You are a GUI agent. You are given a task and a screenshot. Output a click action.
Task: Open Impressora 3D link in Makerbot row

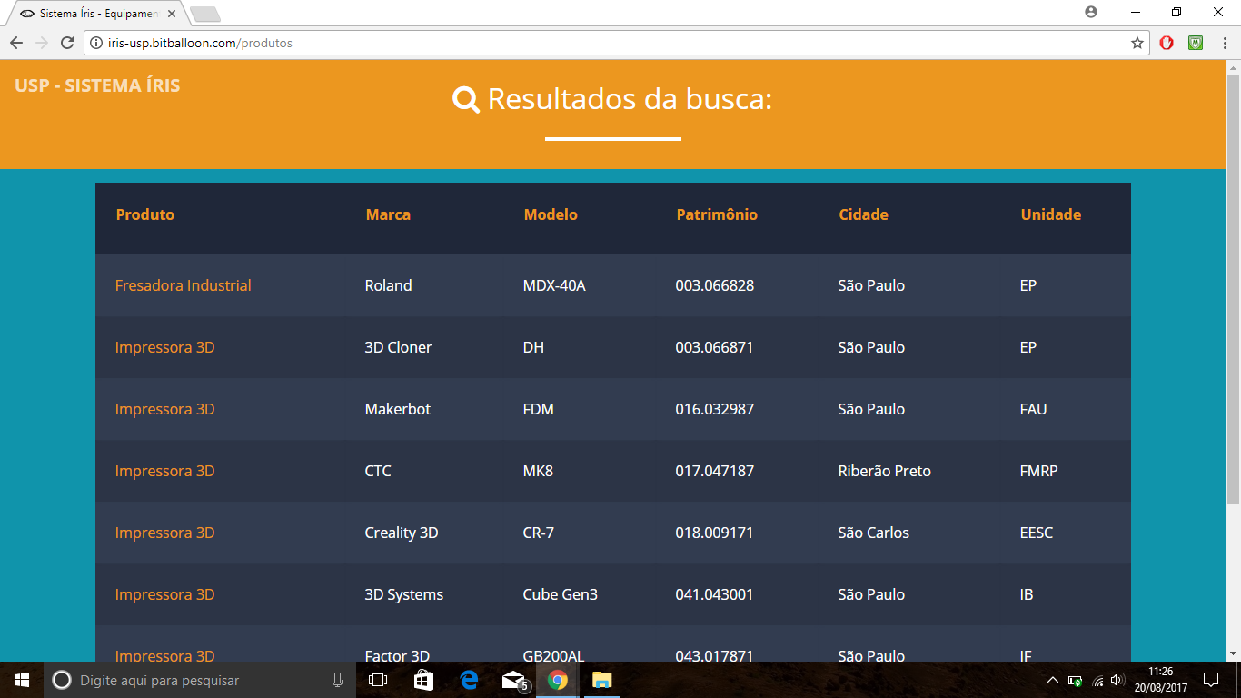click(164, 409)
